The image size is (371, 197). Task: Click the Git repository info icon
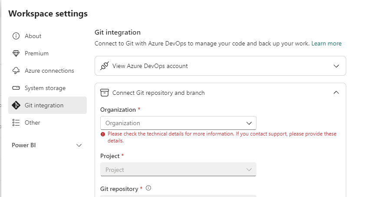[x=148, y=188]
